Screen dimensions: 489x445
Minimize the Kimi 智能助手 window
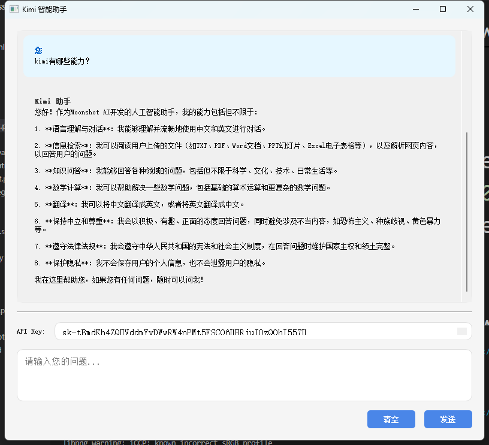[416, 9]
